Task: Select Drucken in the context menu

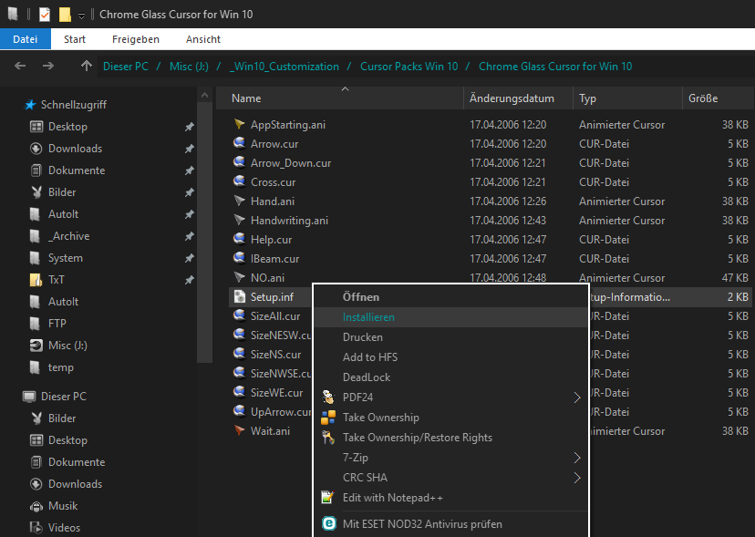Action: coord(362,337)
